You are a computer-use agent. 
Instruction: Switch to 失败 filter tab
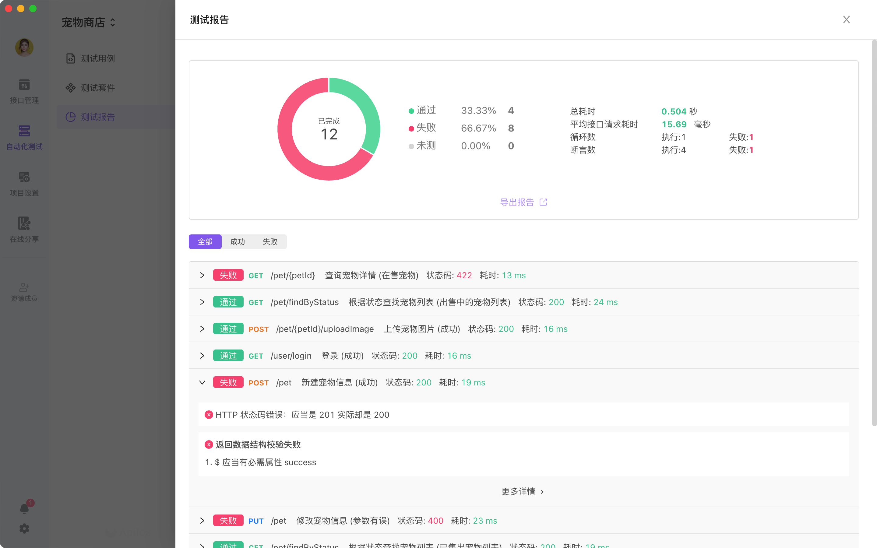270,242
